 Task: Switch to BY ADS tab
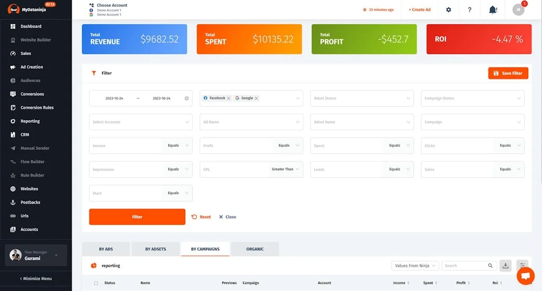pyautogui.click(x=106, y=249)
